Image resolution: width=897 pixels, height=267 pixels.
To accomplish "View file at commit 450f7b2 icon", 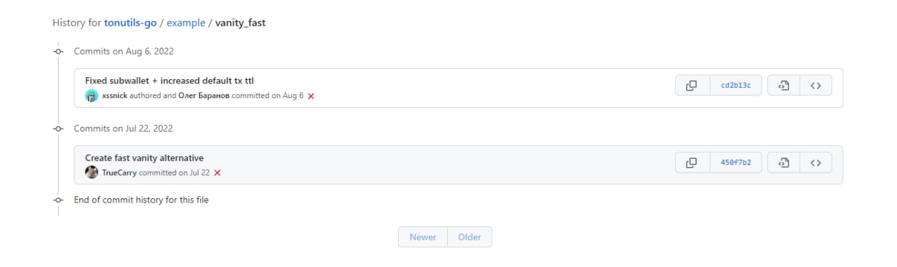I will point(784,163).
